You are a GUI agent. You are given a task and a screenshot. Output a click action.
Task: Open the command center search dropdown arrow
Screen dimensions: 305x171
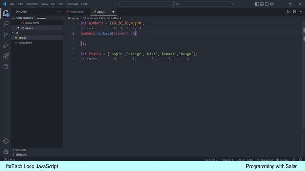tap(233, 4)
